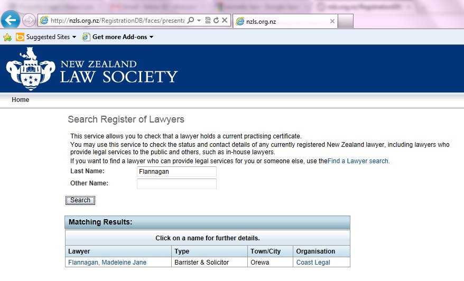The width and height of the screenshot is (464, 281).
Task: Click the compatibility view icon
Action: tap(208, 20)
